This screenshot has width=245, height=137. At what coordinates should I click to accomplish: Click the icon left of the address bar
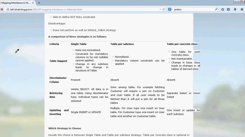[2, 10]
